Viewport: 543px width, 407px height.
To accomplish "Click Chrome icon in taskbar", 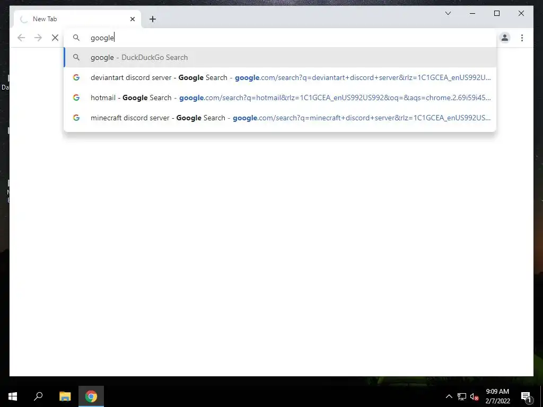I will (x=91, y=396).
